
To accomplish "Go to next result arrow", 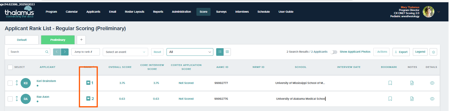I will (x=65, y=52).
